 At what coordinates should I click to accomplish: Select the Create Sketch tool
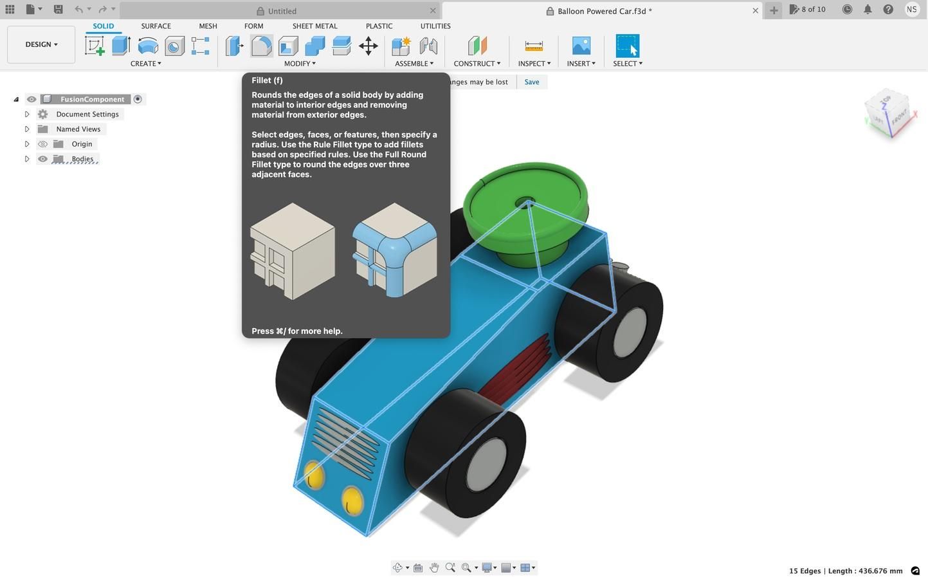(95, 45)
